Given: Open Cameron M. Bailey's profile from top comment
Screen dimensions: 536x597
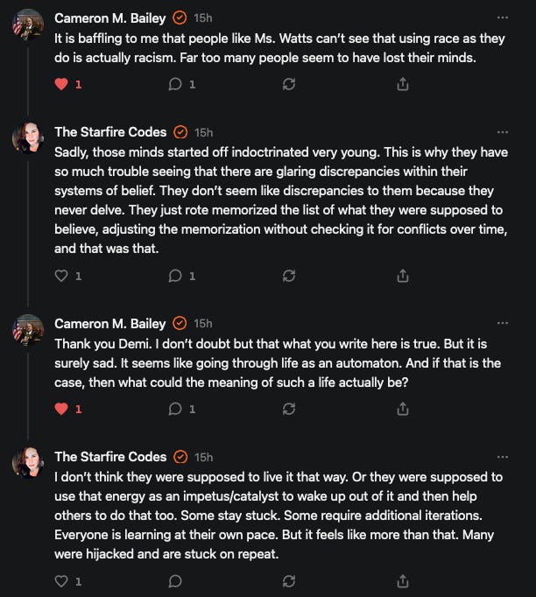Looking at the screenshot, I should click(x=110, y=18).
